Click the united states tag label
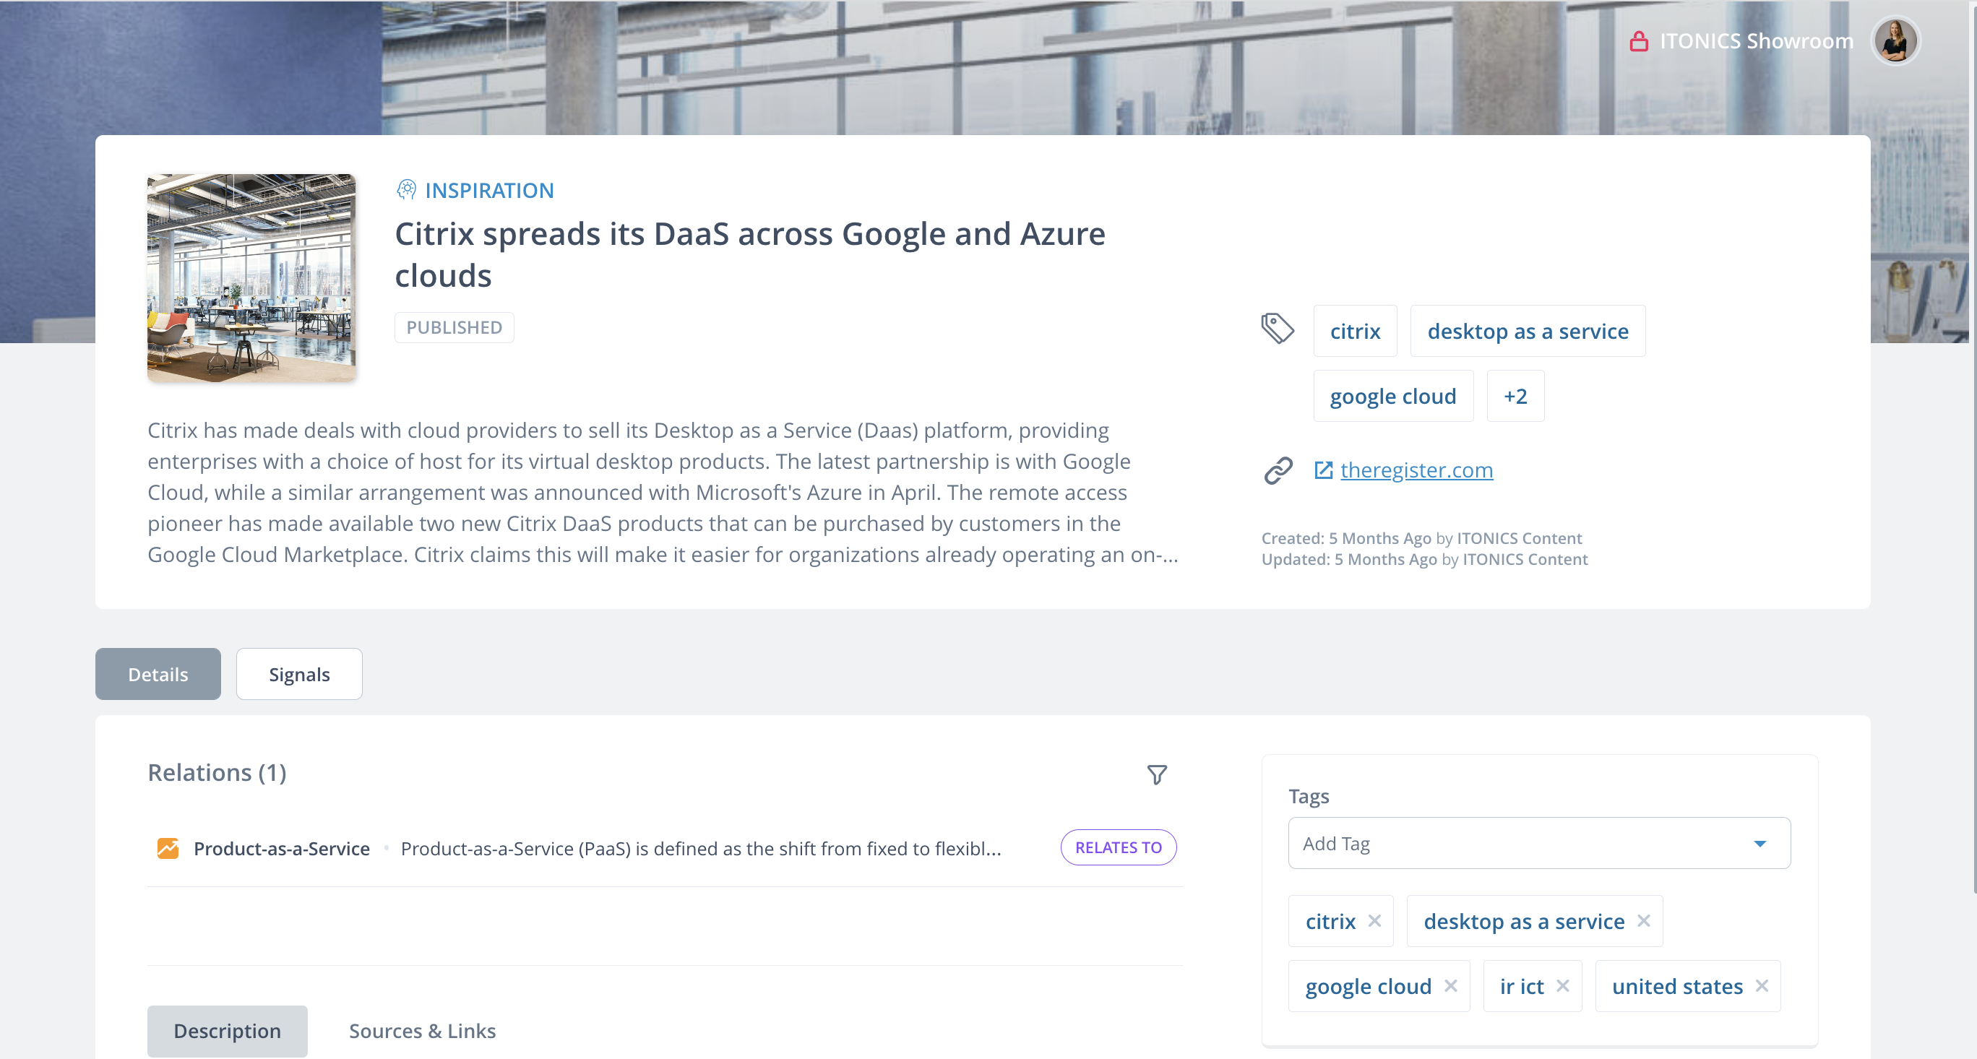 point(1677,986)
